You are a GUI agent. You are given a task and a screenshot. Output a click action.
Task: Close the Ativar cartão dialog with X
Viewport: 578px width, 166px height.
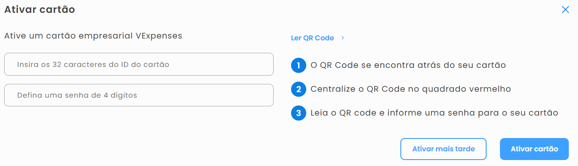(x=565, y=10)
